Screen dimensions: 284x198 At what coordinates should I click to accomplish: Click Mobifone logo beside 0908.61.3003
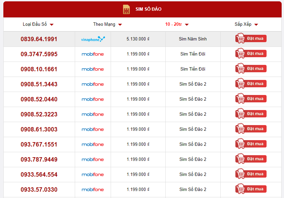point(93,129)
